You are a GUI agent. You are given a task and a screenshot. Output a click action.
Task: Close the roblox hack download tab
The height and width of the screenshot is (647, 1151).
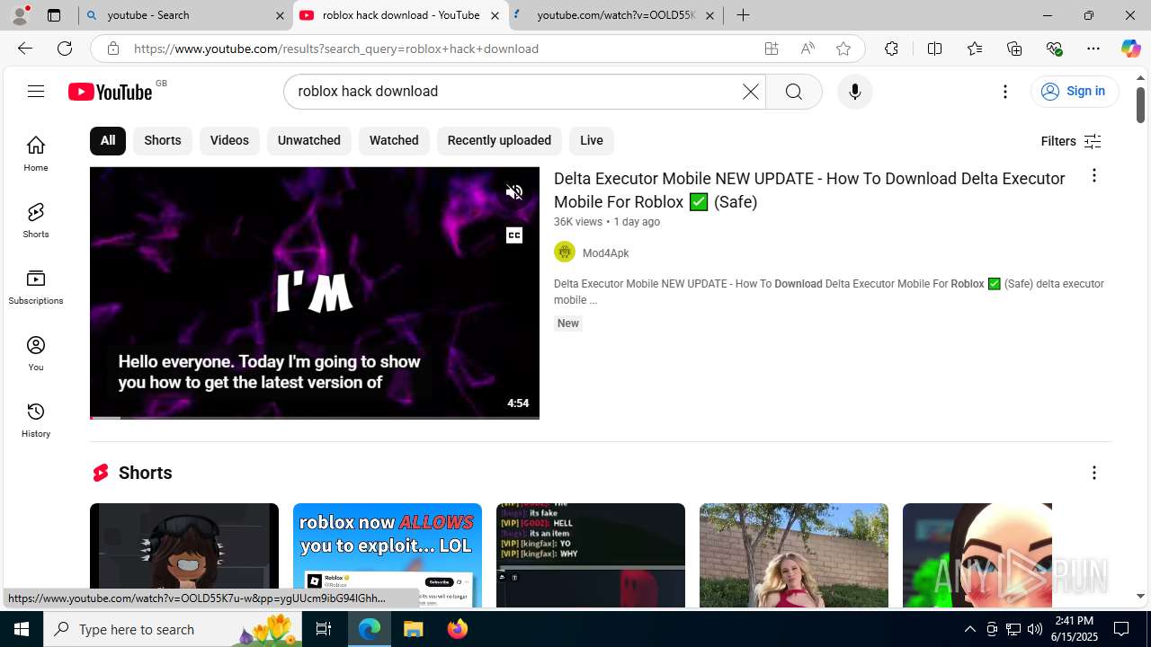click(495, 15)
